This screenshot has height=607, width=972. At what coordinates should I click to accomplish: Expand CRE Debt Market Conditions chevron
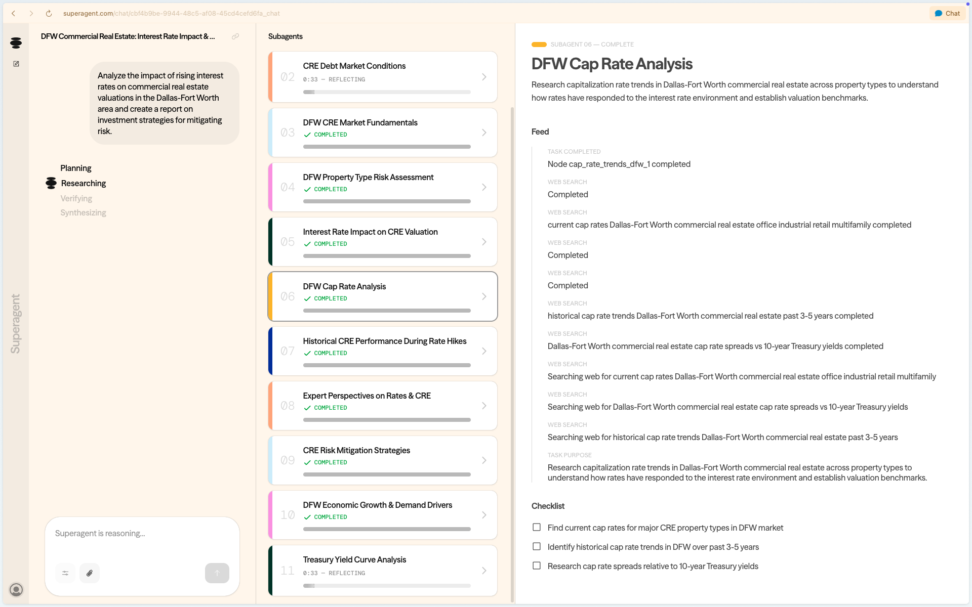pos(484,77)
